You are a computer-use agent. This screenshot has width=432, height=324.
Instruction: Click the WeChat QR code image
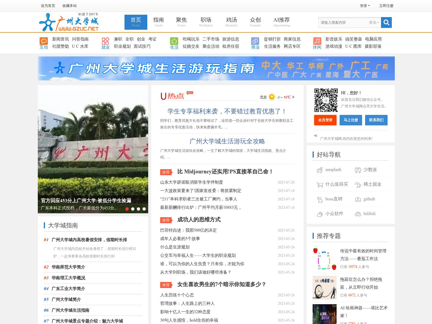326,100
